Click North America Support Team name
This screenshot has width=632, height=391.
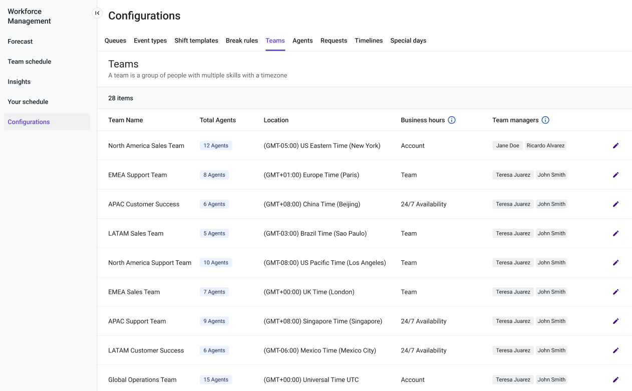pyautogui.click(x=150, y=262)
